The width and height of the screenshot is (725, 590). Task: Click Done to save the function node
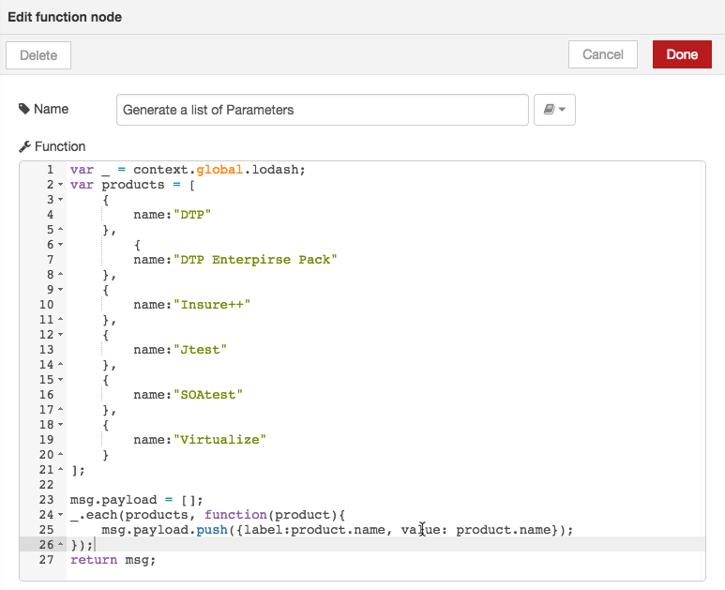click(x=682, y=54)
